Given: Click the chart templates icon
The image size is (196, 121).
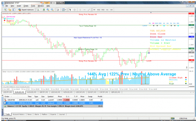Looking at the screenshot, I should (63, 10).
